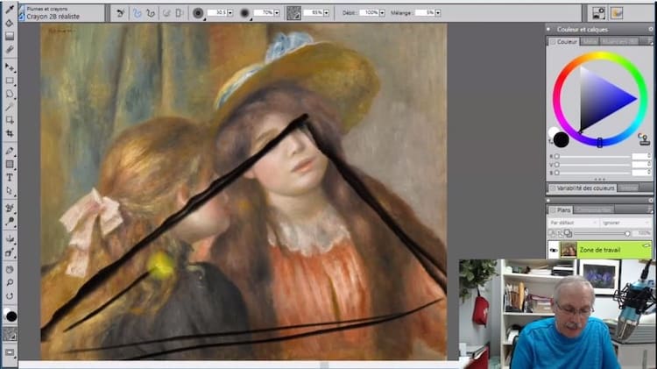Click the main color swatch in the toolbox
Screen dimensions: 657x369
tap(11, 316)
